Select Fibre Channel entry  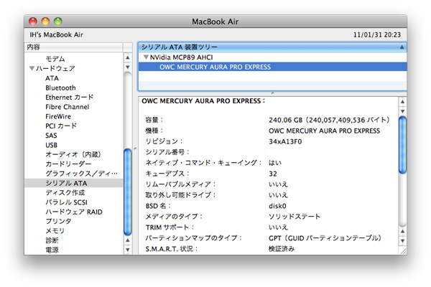click(x=68, y=107)
